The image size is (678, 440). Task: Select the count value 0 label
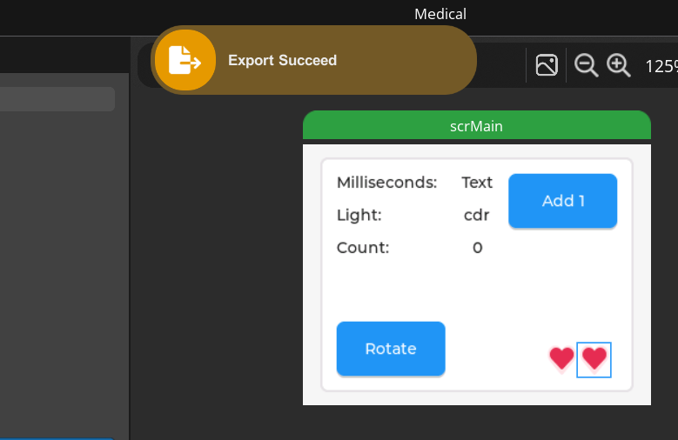pyautogui.click(x=477, y=247)
